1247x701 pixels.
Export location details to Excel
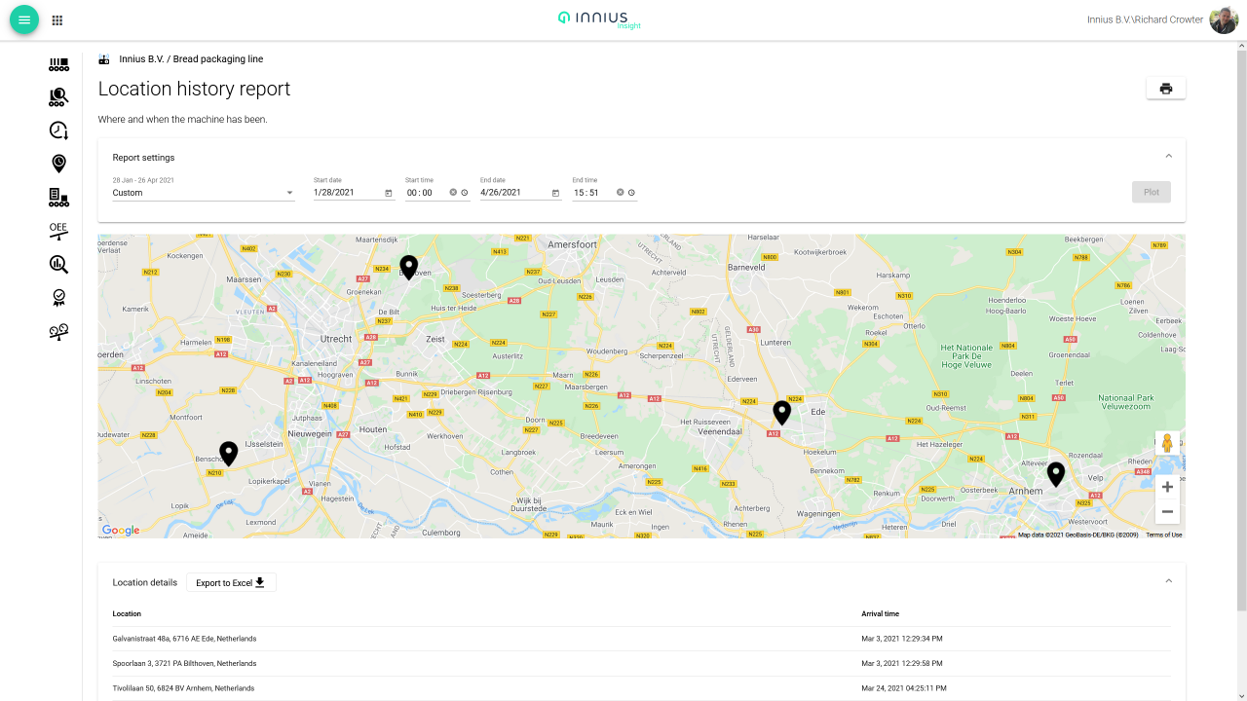coord(231,582)
